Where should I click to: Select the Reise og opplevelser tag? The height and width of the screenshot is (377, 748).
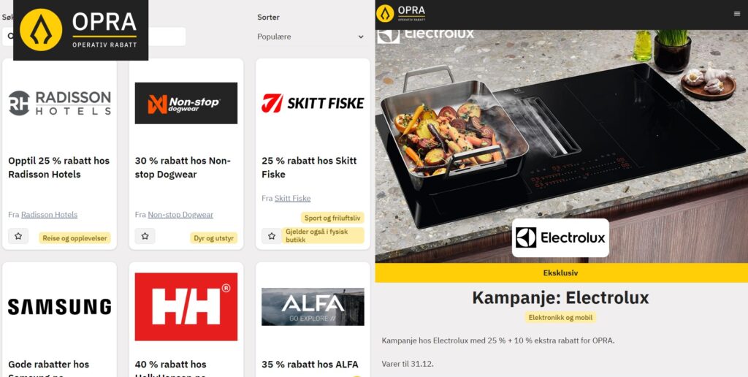click(x=75, y=237)
